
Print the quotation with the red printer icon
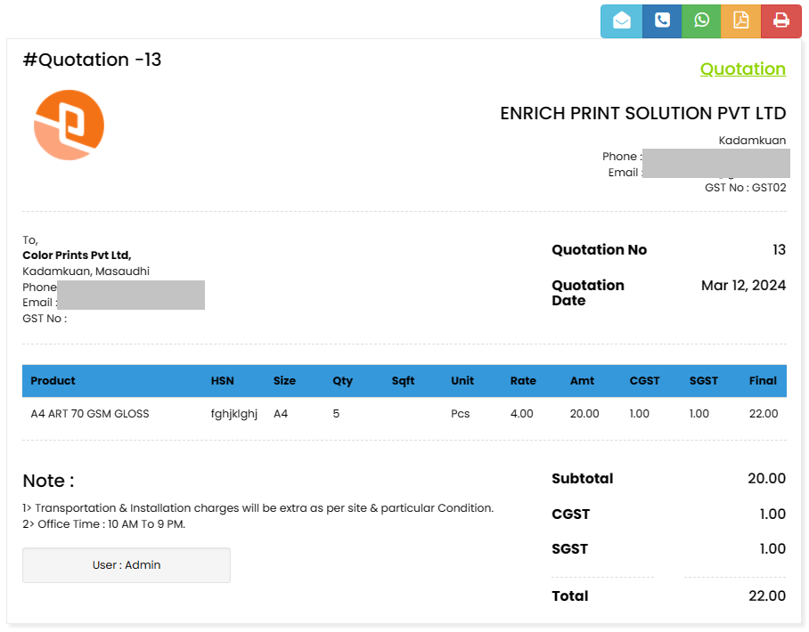[781, 21]
